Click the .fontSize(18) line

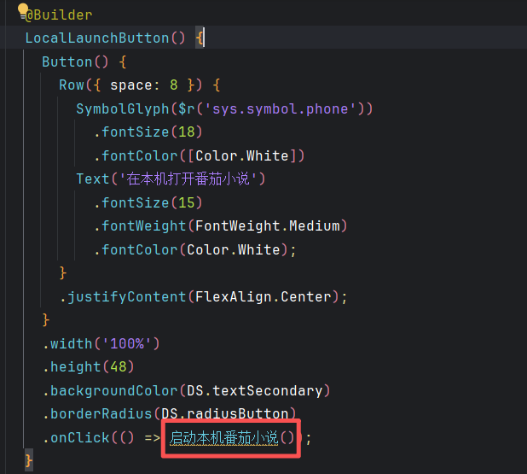pyautogui.click(x=148, y=132)
